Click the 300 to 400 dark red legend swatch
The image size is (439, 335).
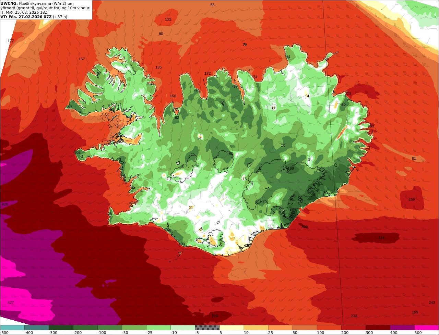(378, 327)
